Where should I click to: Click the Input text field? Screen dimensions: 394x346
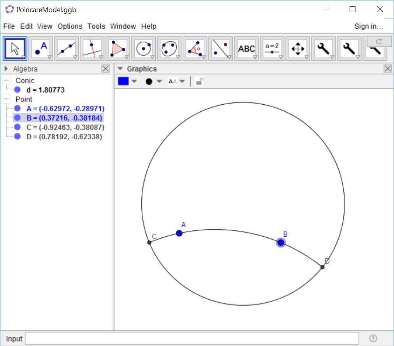[192, 339]
